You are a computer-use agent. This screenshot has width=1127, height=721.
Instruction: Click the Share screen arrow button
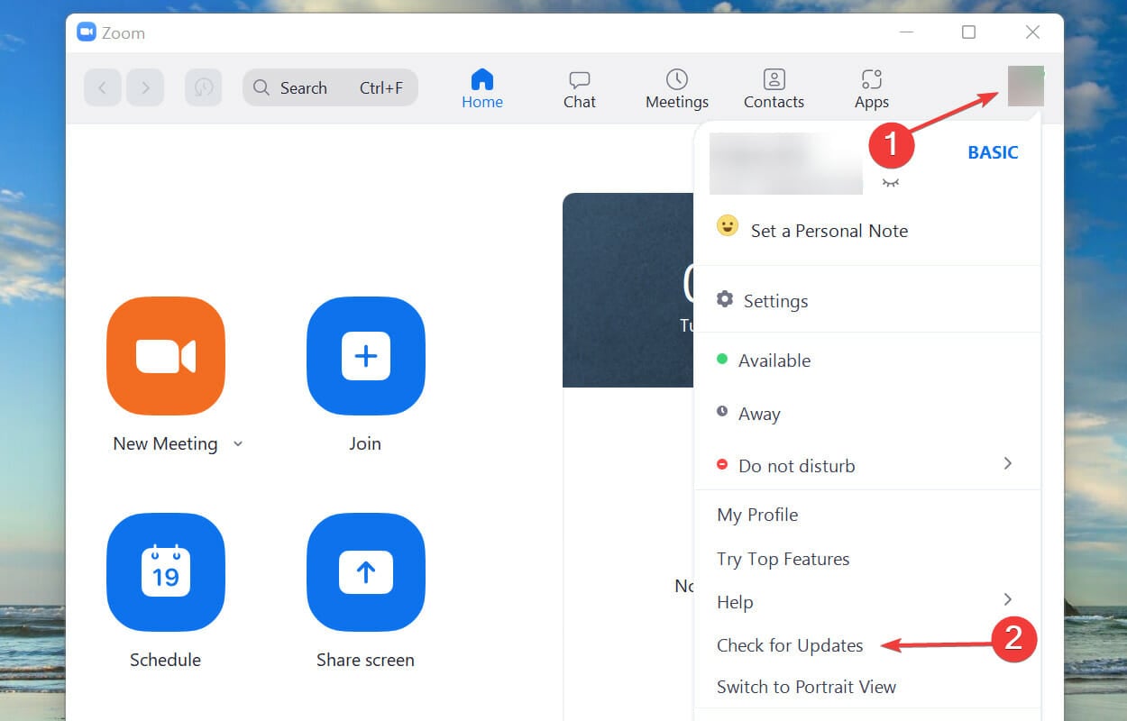click(366, 572)
